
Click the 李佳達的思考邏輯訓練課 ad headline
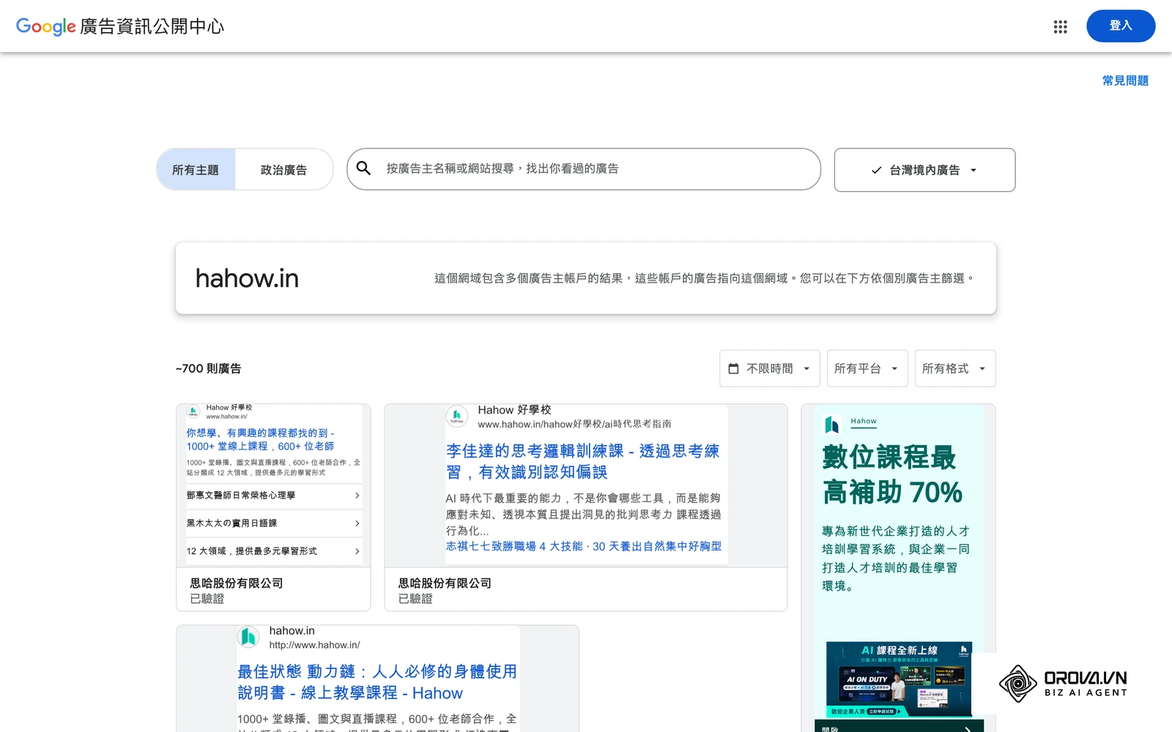pyautogui.click(x=583, y=461)
